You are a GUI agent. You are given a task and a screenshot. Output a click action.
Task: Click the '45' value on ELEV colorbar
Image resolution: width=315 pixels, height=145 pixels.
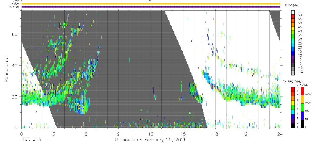pos(300,27)
